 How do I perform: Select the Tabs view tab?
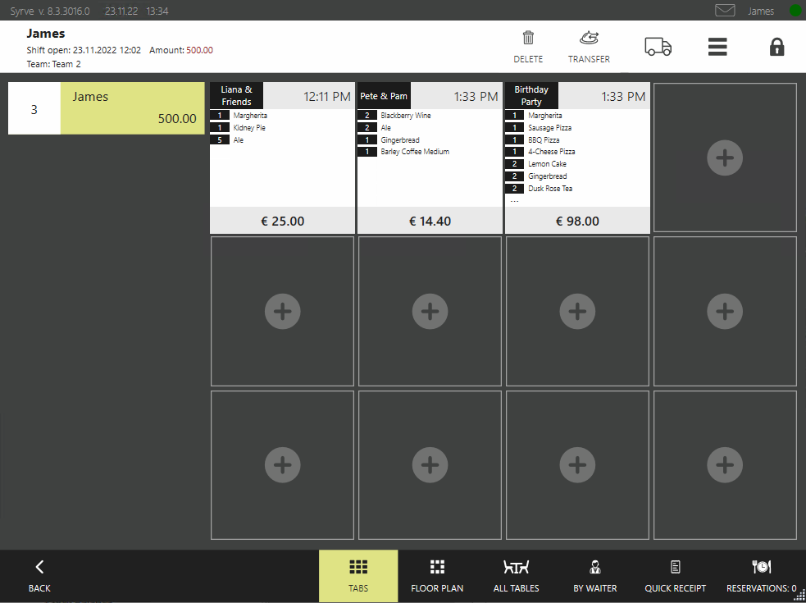click(358, 576)
